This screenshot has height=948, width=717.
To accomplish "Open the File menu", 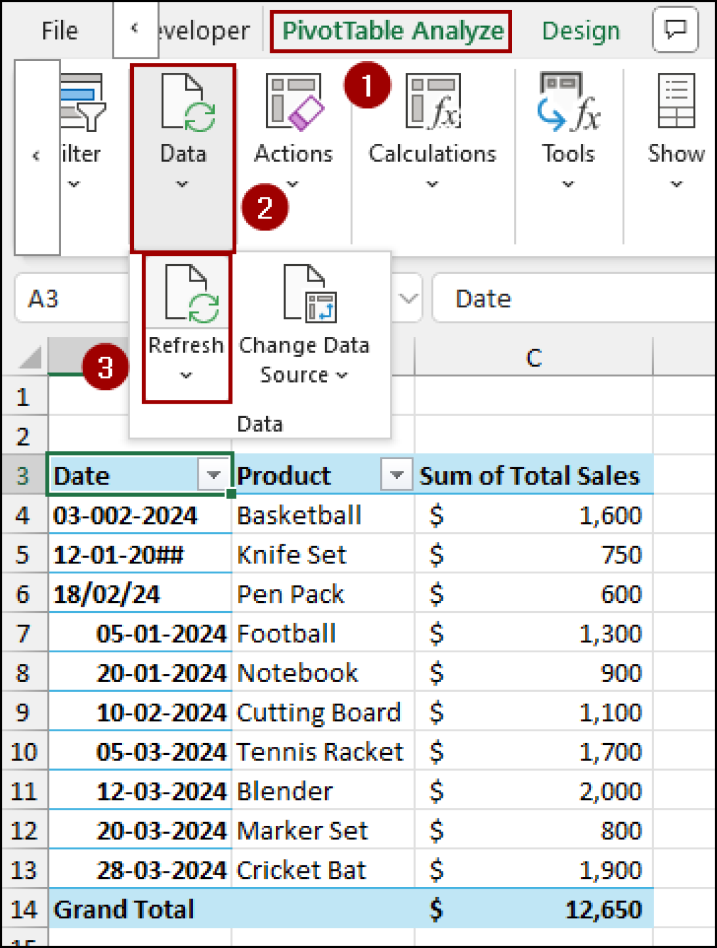I will click(60, 30).
